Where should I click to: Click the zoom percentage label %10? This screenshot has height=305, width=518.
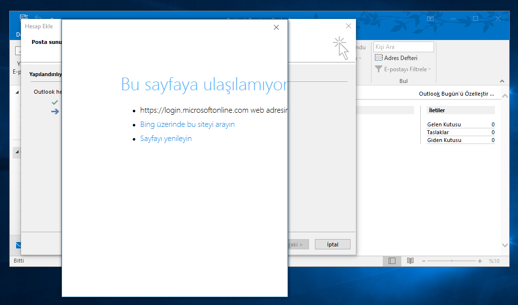[494, 261]
